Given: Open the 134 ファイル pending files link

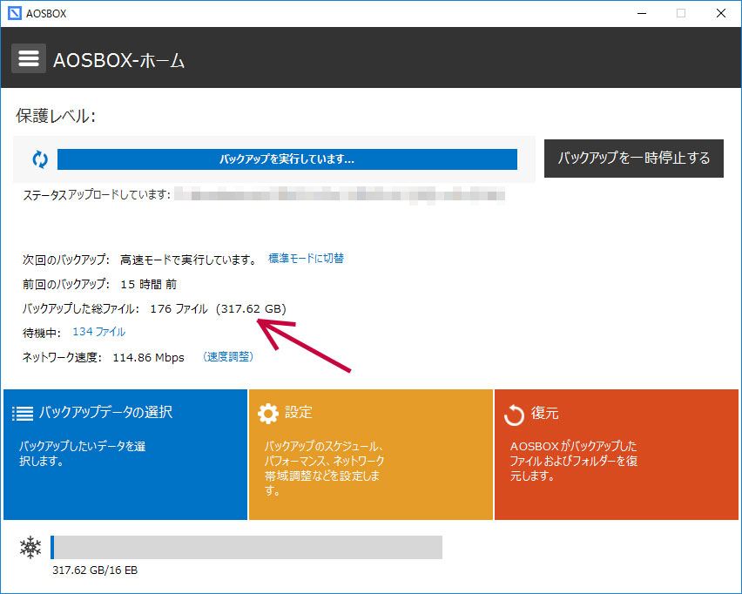Looking at the screenshot, I should (x=99, y=332).
